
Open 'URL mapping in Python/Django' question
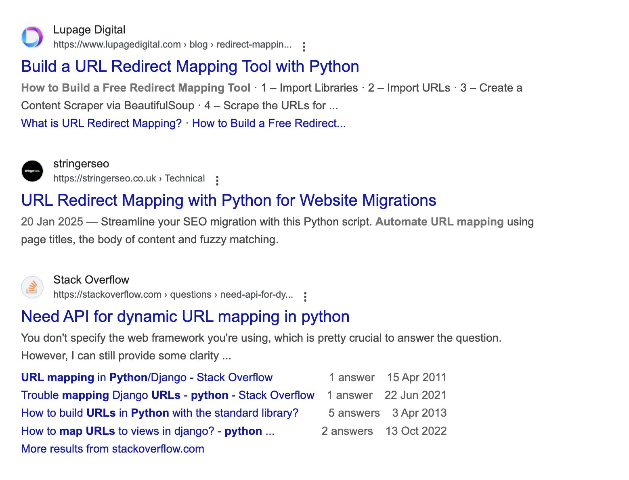pos(147,378)
